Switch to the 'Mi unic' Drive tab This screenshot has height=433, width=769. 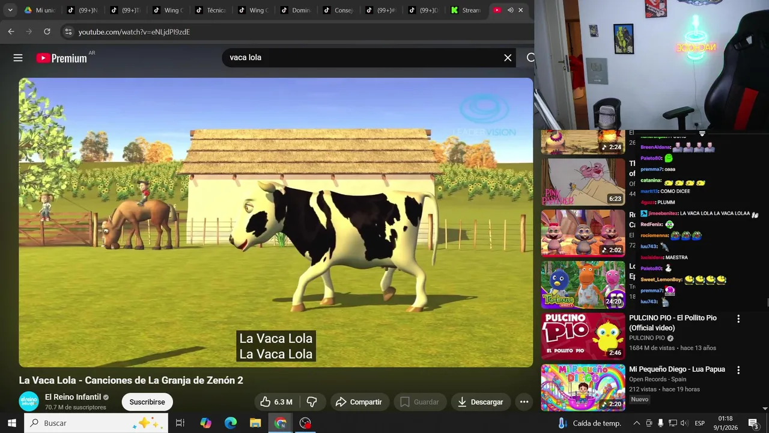[40, 10]
